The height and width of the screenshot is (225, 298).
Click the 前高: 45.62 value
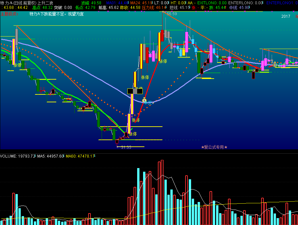pos(109,8)
